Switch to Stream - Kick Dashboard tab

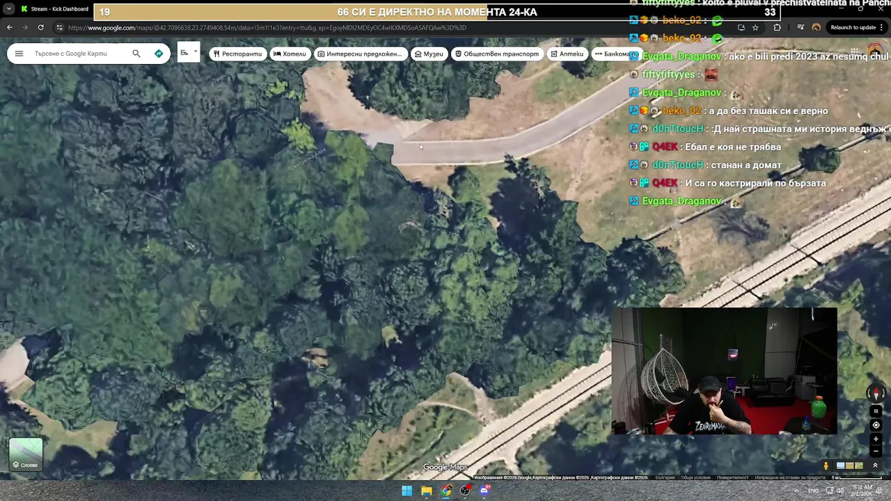point(56,9)
